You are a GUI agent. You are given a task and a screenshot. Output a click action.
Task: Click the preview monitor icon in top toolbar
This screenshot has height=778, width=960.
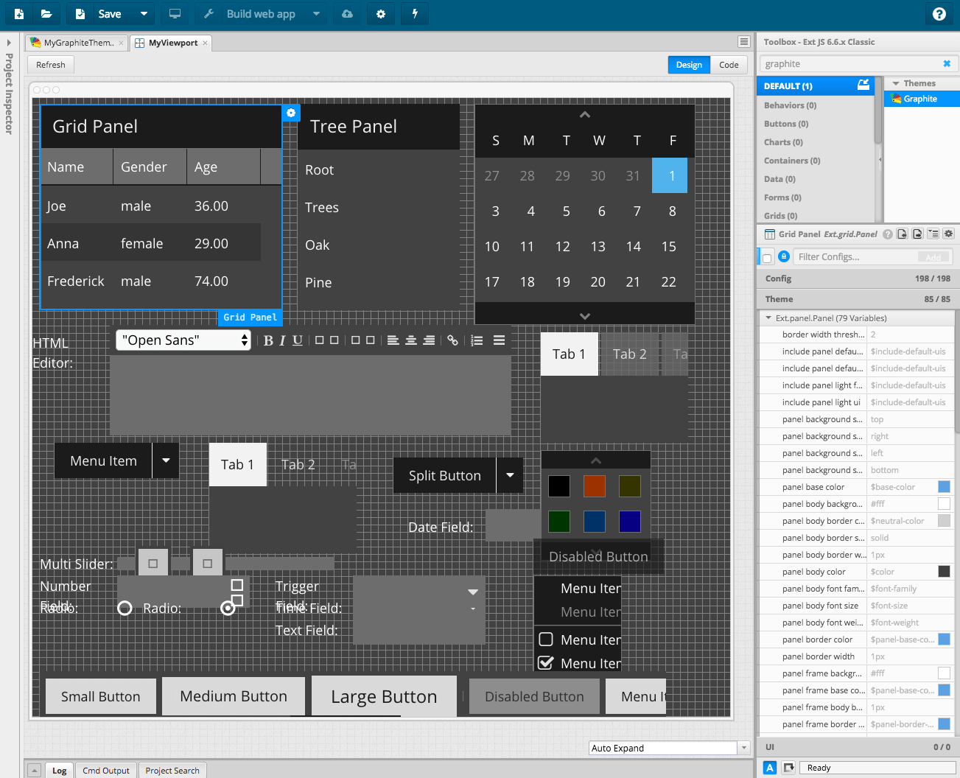[175, 14]
